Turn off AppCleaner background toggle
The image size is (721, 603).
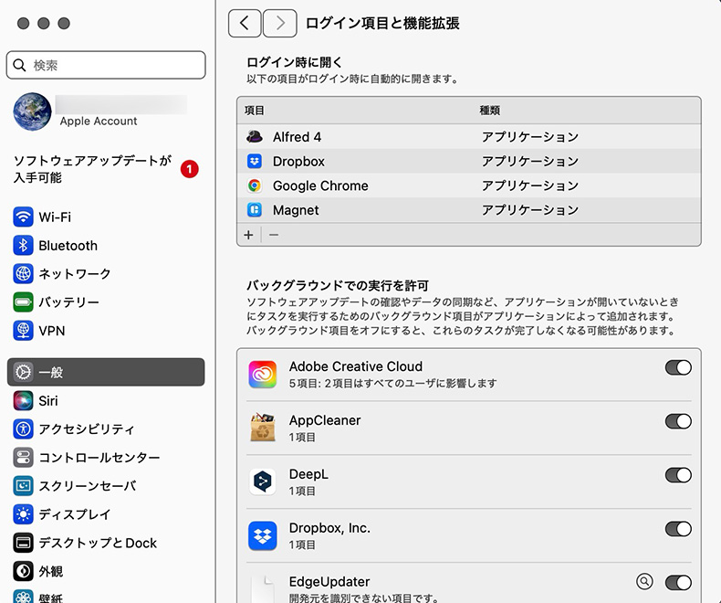678,421
